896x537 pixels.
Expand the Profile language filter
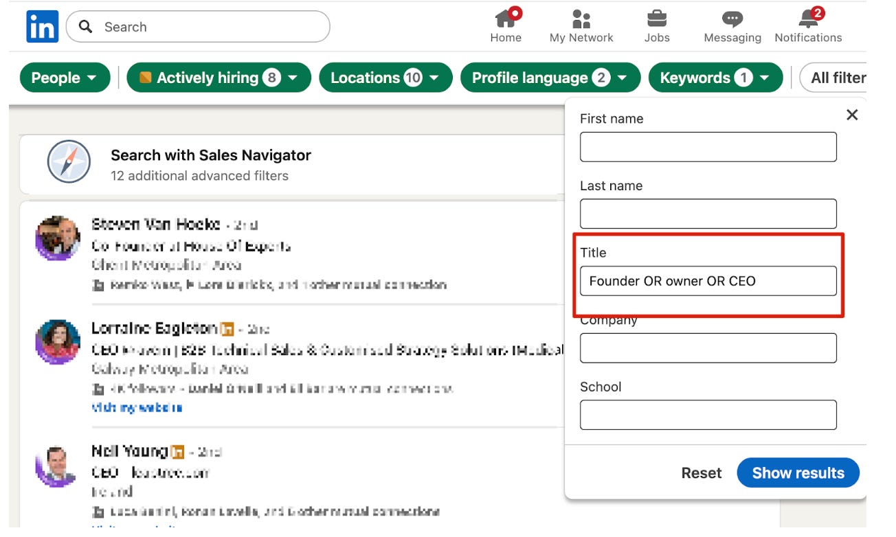[x=550, y=78]
